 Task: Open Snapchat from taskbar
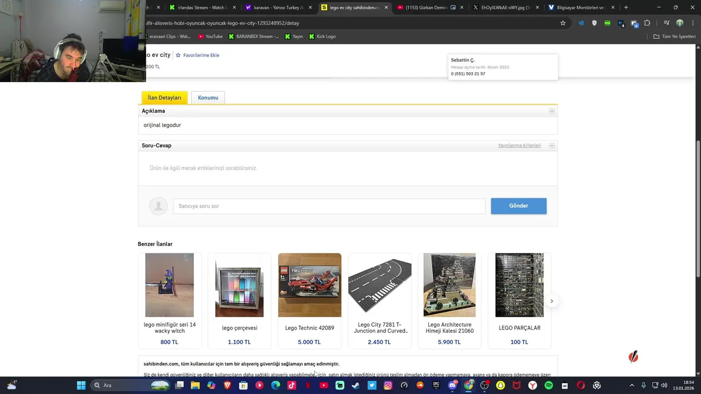[501, 385]
